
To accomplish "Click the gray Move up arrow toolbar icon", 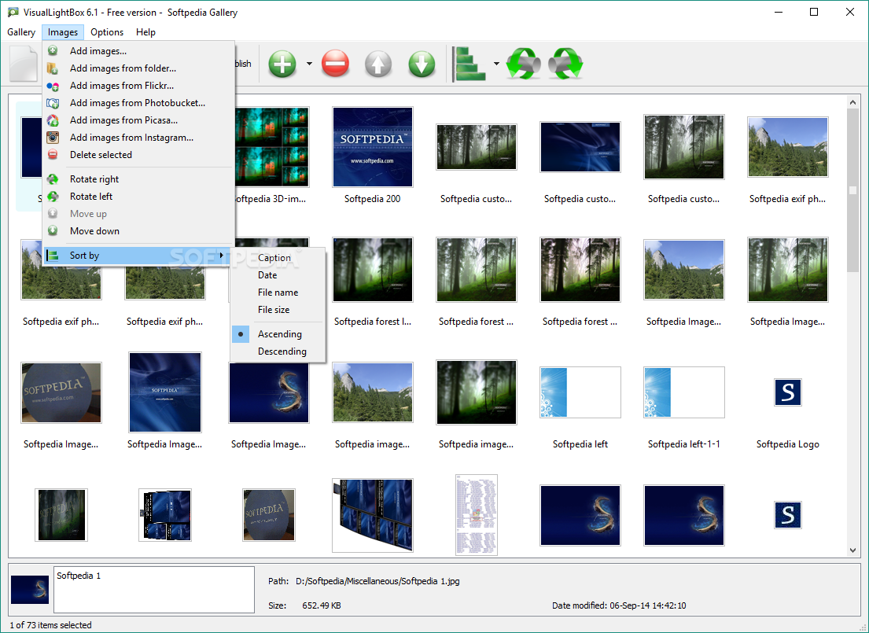I will 378,64.
